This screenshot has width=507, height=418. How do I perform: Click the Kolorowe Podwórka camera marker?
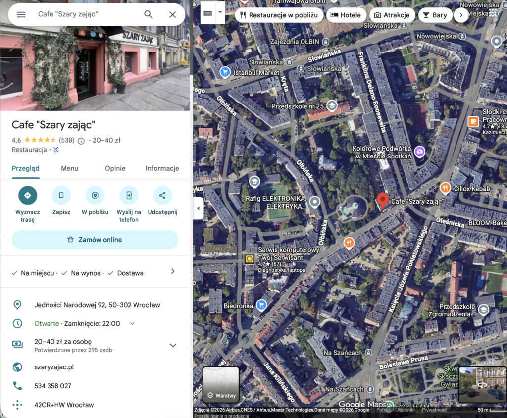(420, 151)
